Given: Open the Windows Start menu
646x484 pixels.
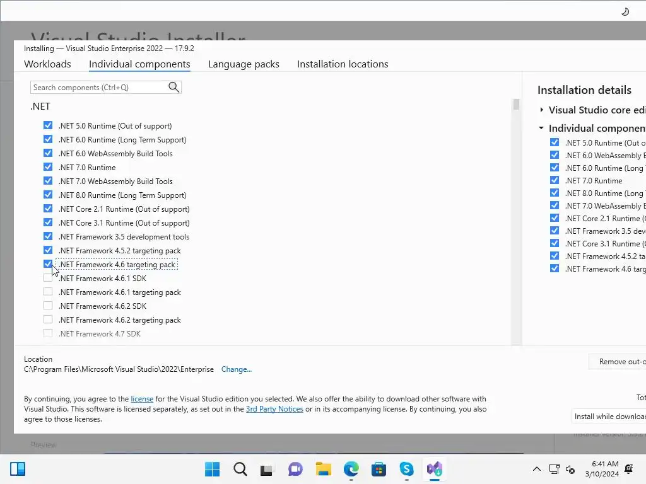Looking at the screenshot, I should [212, 469].
